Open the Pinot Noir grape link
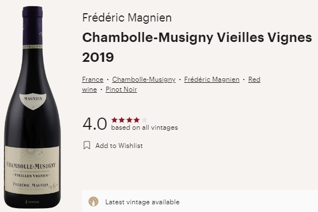318x212 pixels. click(121, 89)
